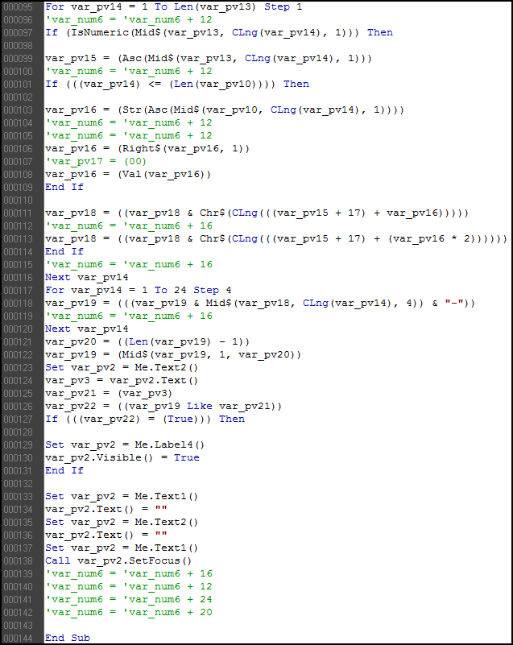Click the comment ending in '+ 24'

[129, 599]
